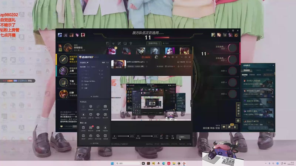The height and width of the screenshot is (166, 296).
Task: Open stream settings gear in bottom bar
Action: [172, 136]
